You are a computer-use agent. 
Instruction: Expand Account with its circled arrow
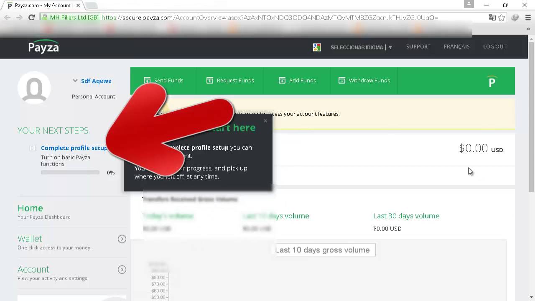(122, 270)
